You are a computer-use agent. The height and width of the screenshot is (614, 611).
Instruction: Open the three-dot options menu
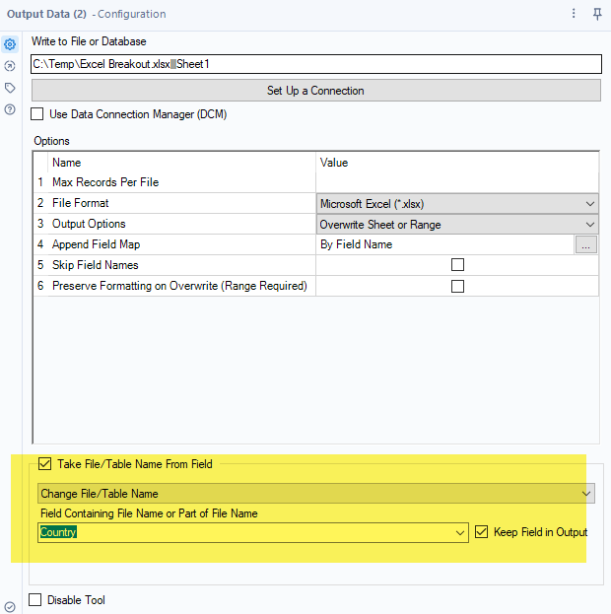coord(575,14)
